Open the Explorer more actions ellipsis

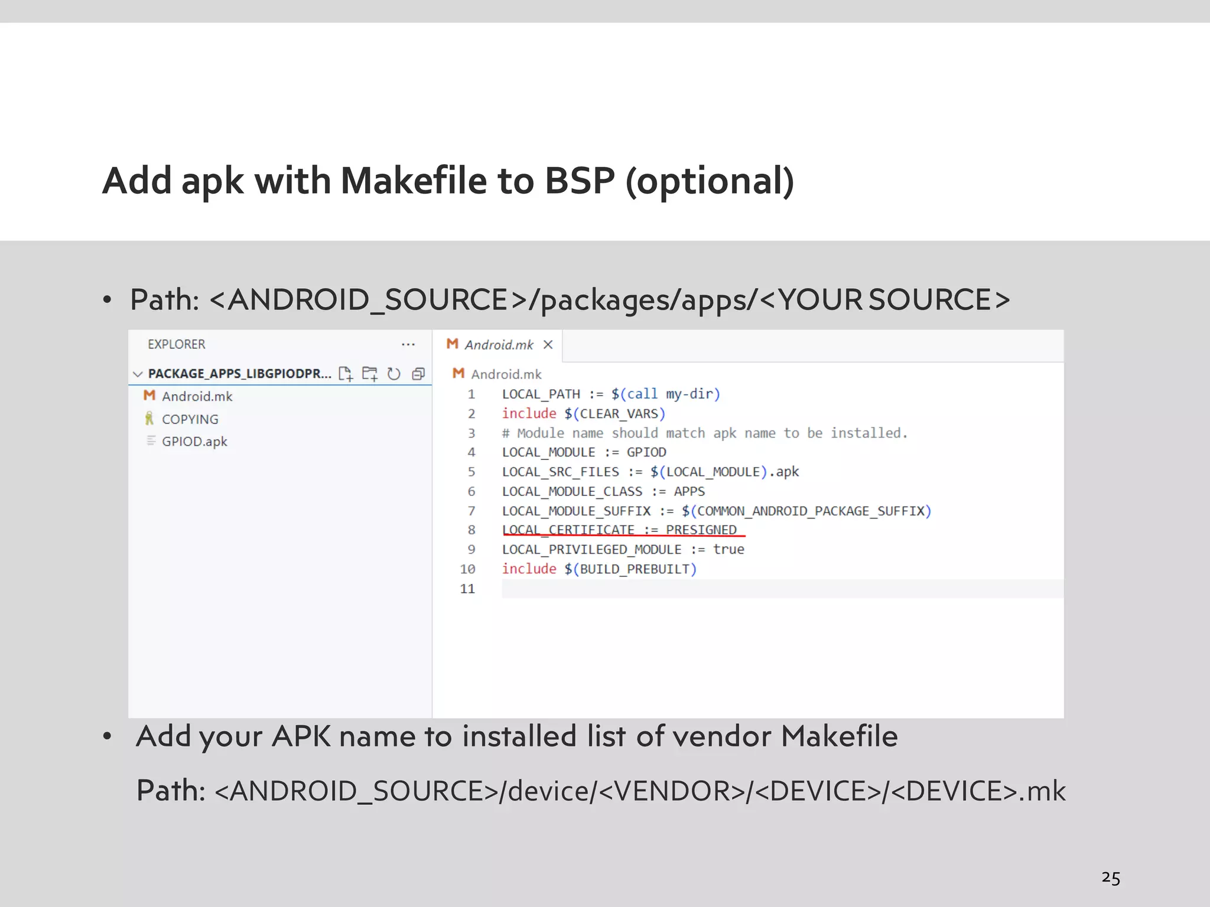[408, 344]
